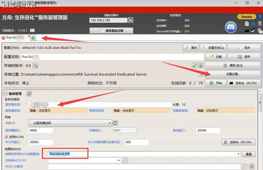The image size is (263, 170).
Task: Open the grey server tower icon in header
Action: (260, 23)
